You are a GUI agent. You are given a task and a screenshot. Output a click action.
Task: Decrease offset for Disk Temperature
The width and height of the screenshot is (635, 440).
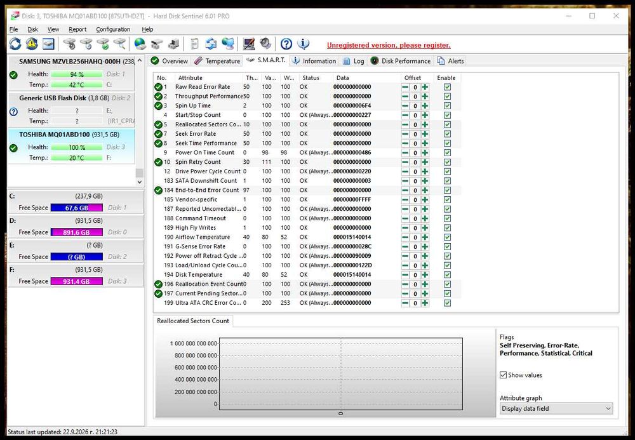click(405, 275)
